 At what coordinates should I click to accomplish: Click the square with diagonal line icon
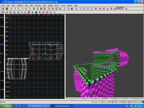pyautogui.click(x=51, y=12)
